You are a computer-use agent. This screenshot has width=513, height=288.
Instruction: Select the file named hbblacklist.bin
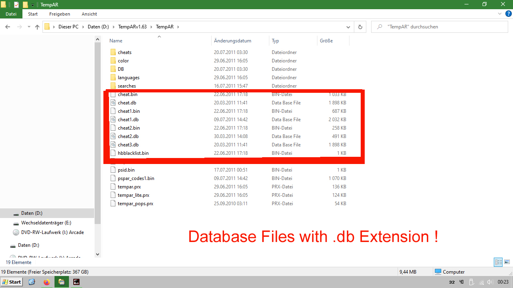(133, 153)
